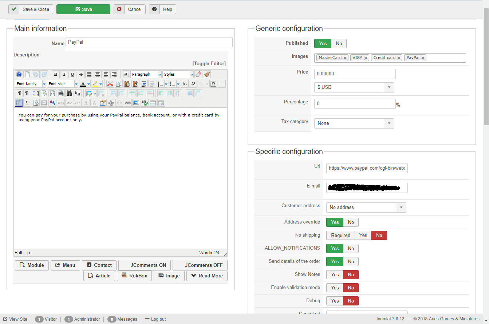Expand the numbered list style arrow
The image size is (489, 324).
click(166, 84)
